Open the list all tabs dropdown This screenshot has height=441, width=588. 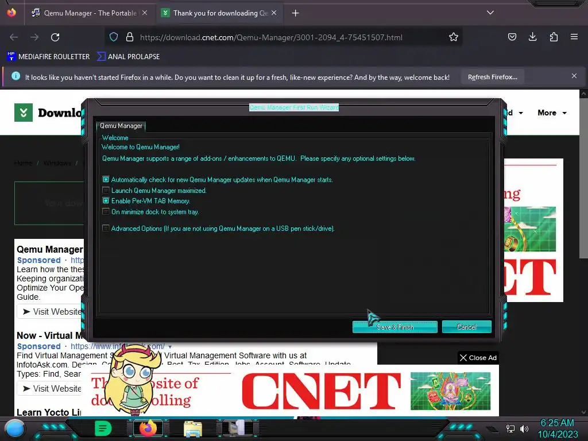pos(490,13)
